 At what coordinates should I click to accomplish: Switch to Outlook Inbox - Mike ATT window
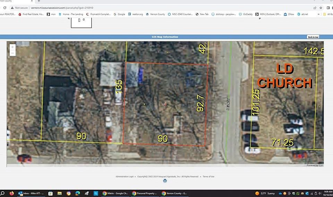pyautogui.click(x=31, y=193)
